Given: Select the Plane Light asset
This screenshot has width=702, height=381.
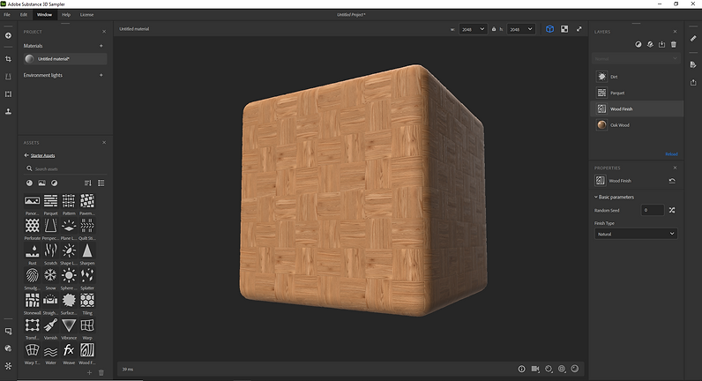Looking at the screenshot, I should point(69,225).
